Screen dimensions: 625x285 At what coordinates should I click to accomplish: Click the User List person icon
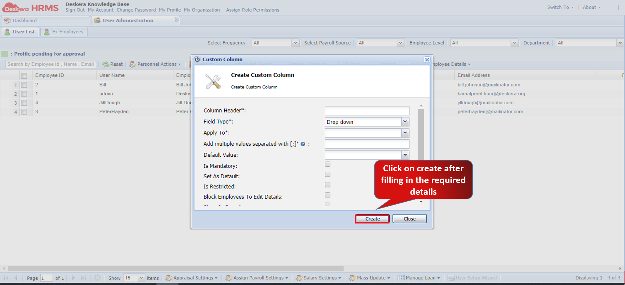pyautogui.click(x=8, y=32)
